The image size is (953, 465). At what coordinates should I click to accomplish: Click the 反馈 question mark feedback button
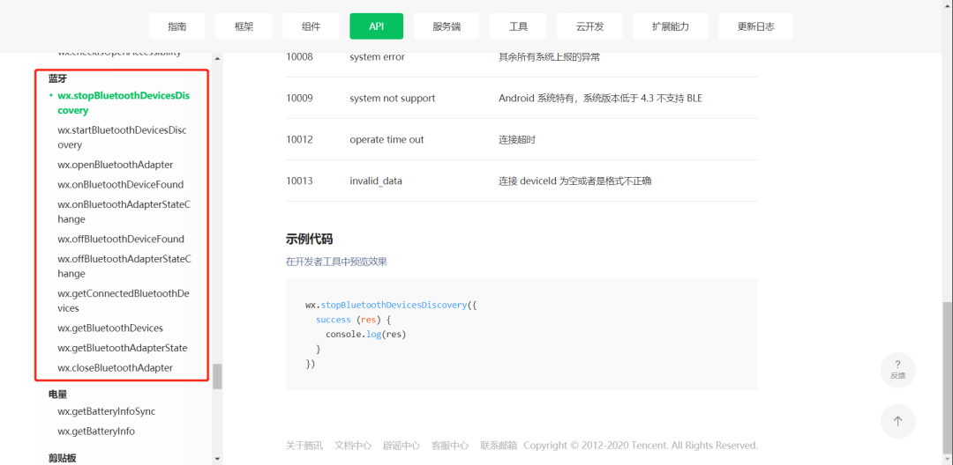click(x=897, y=370)
